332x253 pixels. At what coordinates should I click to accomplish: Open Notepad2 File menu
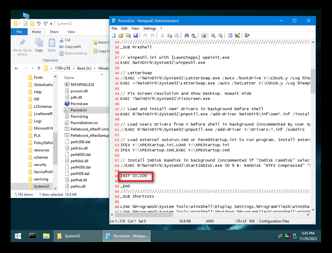114,28
